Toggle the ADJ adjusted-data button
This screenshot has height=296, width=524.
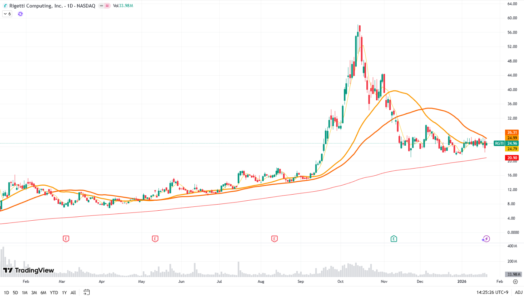(x=519, y=292)
